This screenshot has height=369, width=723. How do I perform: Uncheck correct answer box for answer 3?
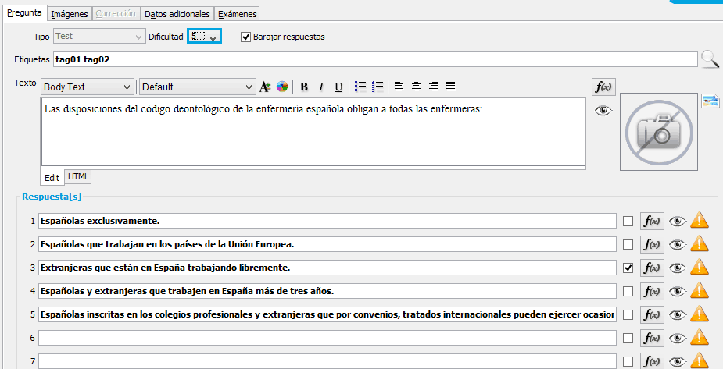tap(628, 268)
